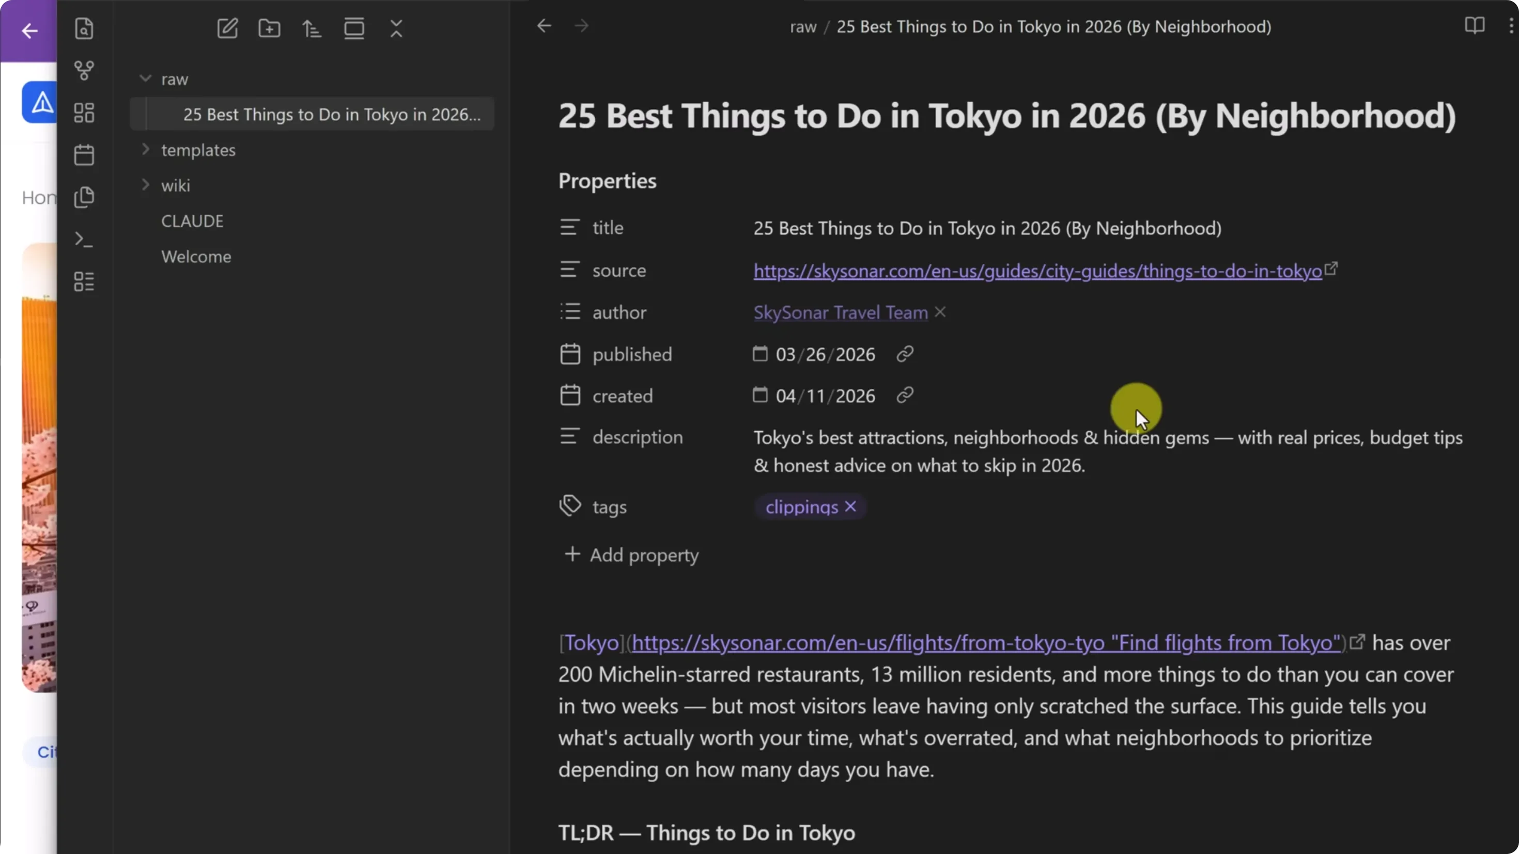The height and width of the screenshot is (854, 1519).
Task: Click the auto-reveal current file icon
Action: tap(354, 28)
